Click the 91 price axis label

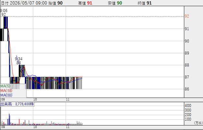click(x=187, y=29)
